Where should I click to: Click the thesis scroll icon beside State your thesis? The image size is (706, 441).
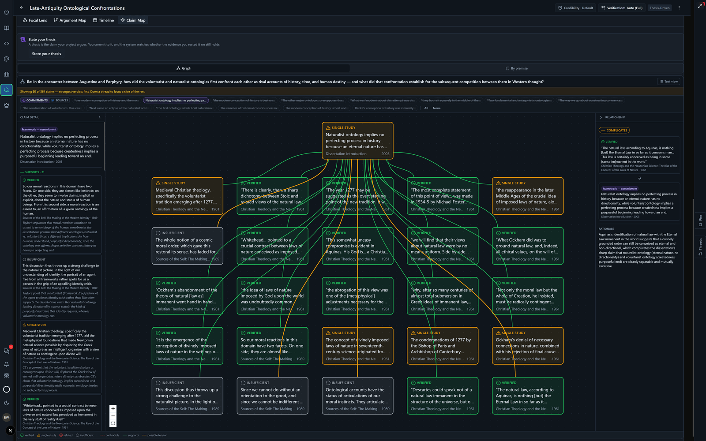pos(23,40)
